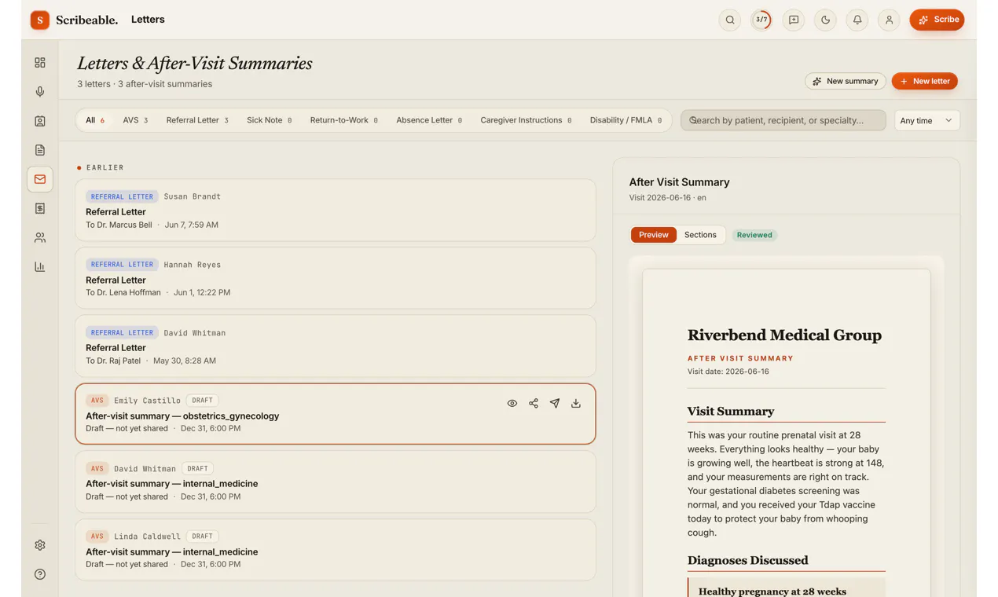Toggle dark mode with the moon icon
Viewport: 998px width, 597px height.
(x=825, y=20)
